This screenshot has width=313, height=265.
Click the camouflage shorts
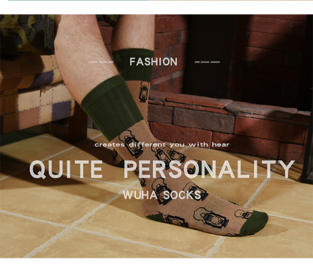coord(27,34)
